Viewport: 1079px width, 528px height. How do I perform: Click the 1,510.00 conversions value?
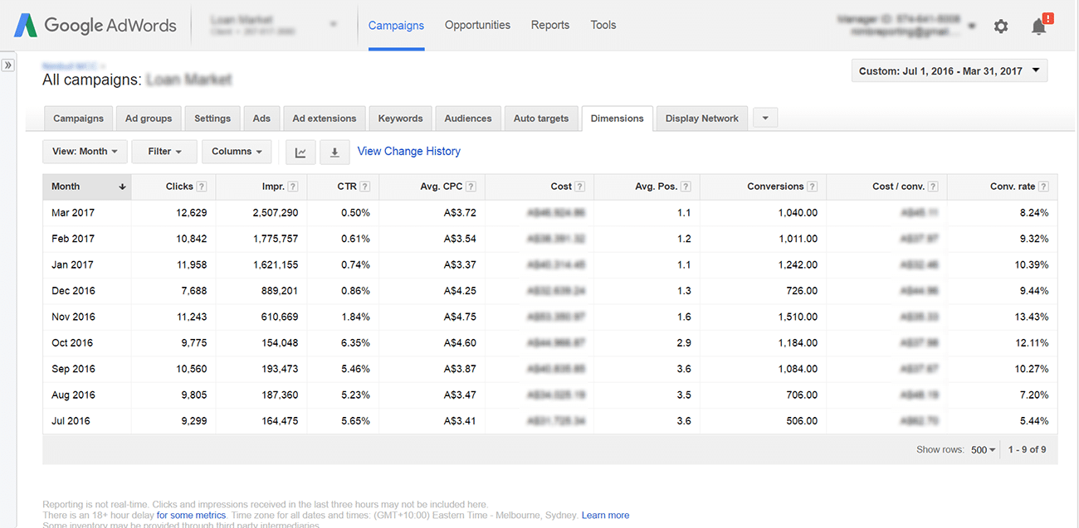(798, 317)
